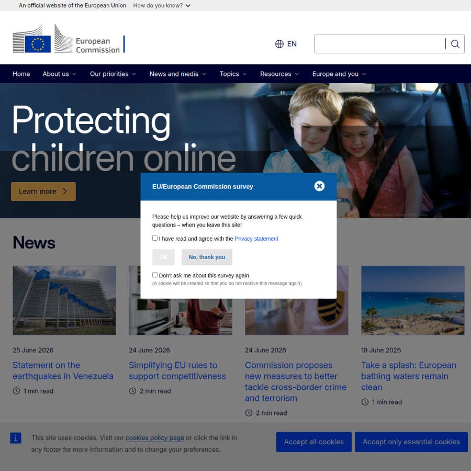Expand the How do you know? dropdown
The image size is (471, 471).
pyautogui.click(x=162, y=5)
